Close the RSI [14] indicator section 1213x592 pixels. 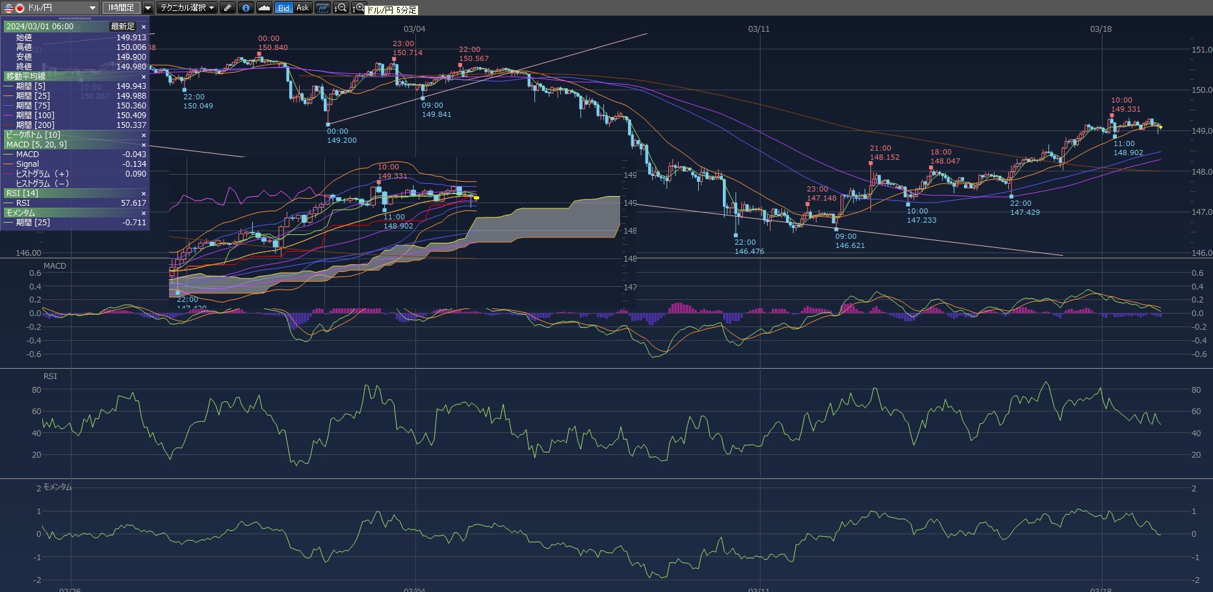coord(144,193)
